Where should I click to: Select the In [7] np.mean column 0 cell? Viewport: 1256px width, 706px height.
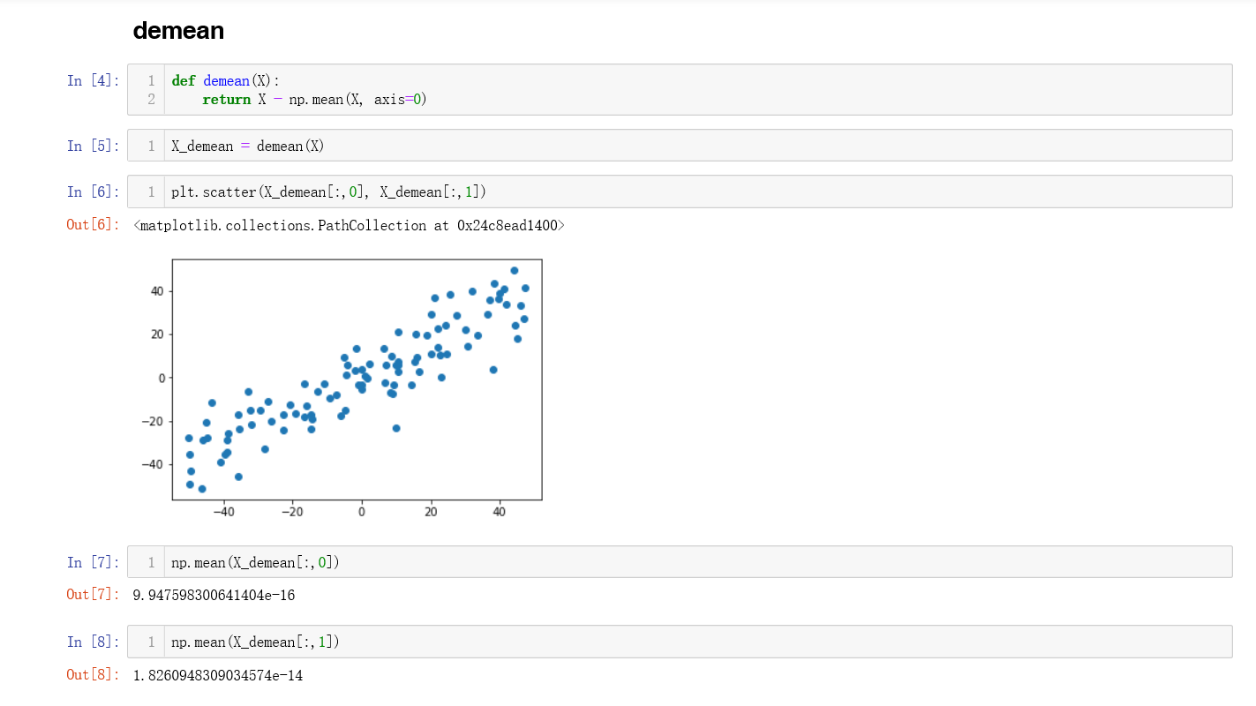(680, 562)
